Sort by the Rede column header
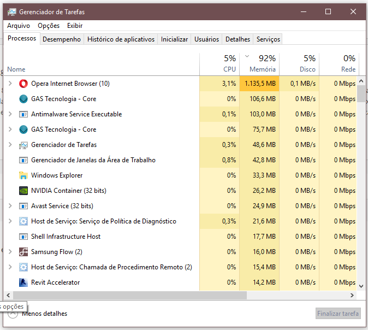 coord(339,64)
